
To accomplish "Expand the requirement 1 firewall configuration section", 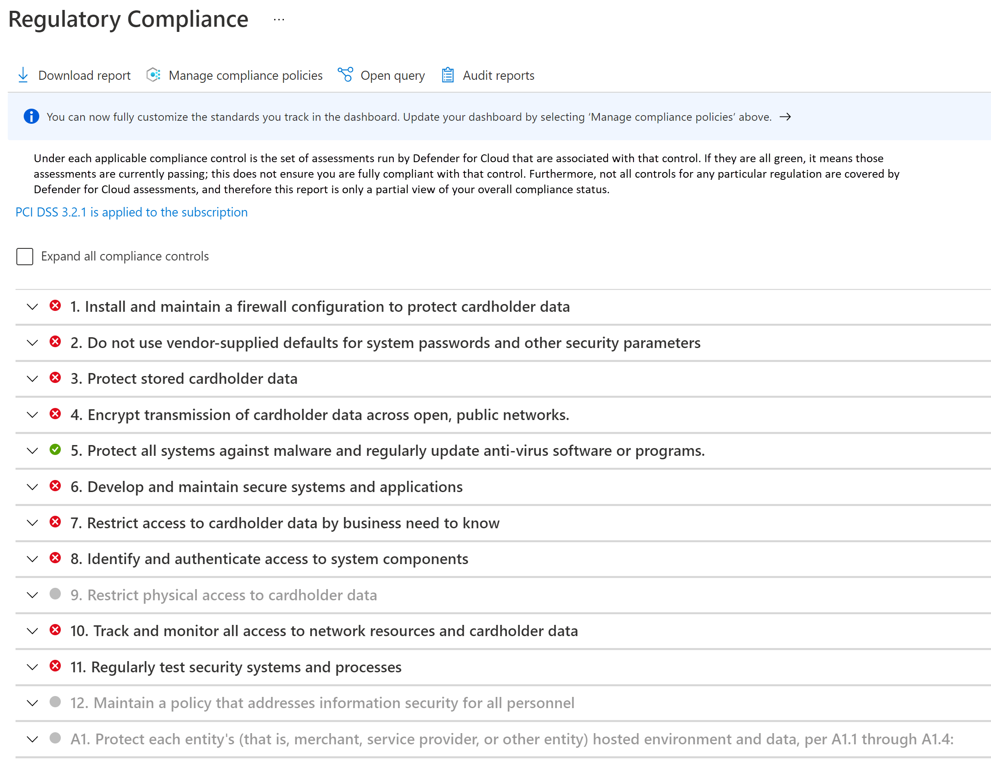I will tap(32, 306).
